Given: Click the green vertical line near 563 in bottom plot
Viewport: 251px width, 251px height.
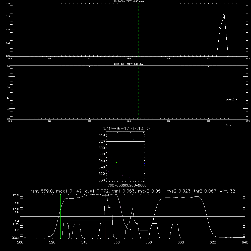Looking at the screenshot, I should coord(121,216).
